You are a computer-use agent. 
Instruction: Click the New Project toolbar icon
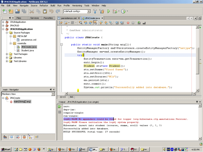click(x=11, y=11)
